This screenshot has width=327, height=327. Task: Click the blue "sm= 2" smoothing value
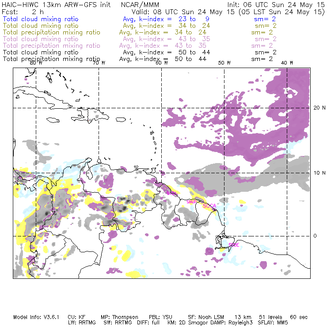265,19
